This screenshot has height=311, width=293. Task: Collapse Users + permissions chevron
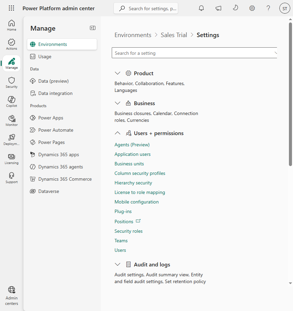(118, 133)
